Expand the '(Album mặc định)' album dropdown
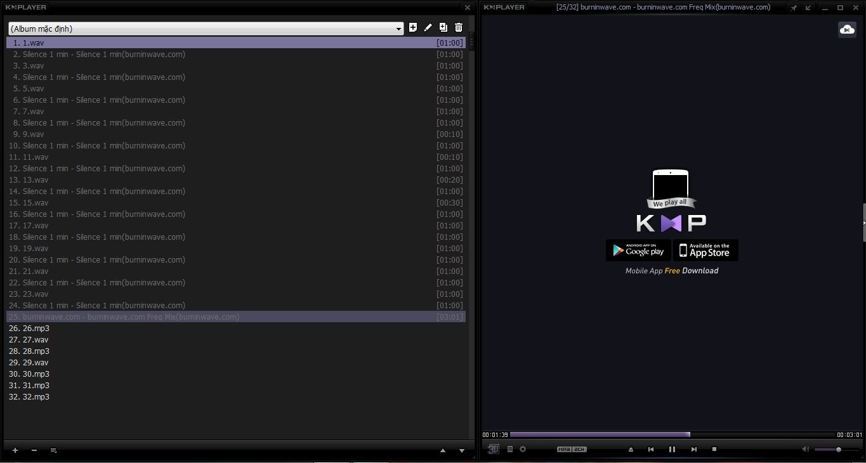Viewport: 866px width, 463px height. pos(398,29)
